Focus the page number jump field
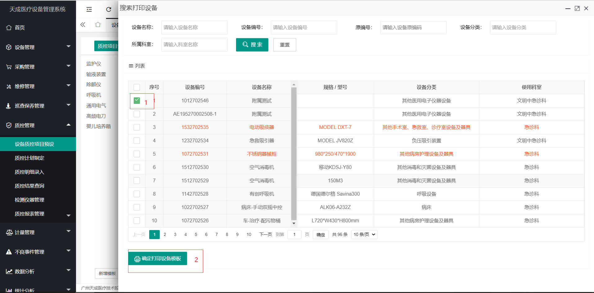Image resolution: width=594 pixels, height=293 pixels. 294,234
